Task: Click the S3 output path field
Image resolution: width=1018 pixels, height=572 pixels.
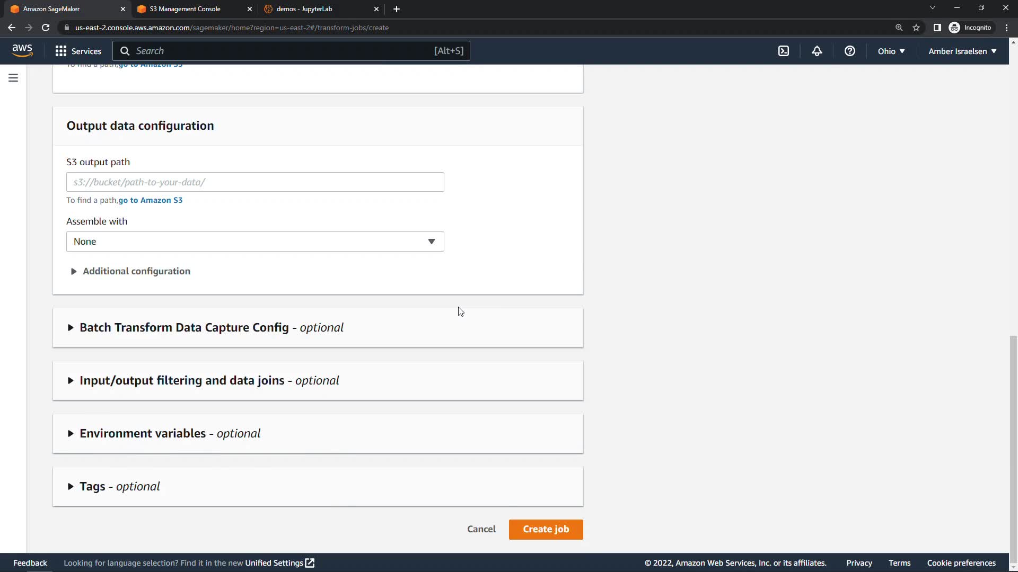Action: point(254,182)
